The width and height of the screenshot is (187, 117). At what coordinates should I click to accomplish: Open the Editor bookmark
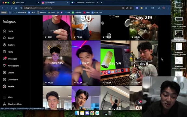point(51,12)
